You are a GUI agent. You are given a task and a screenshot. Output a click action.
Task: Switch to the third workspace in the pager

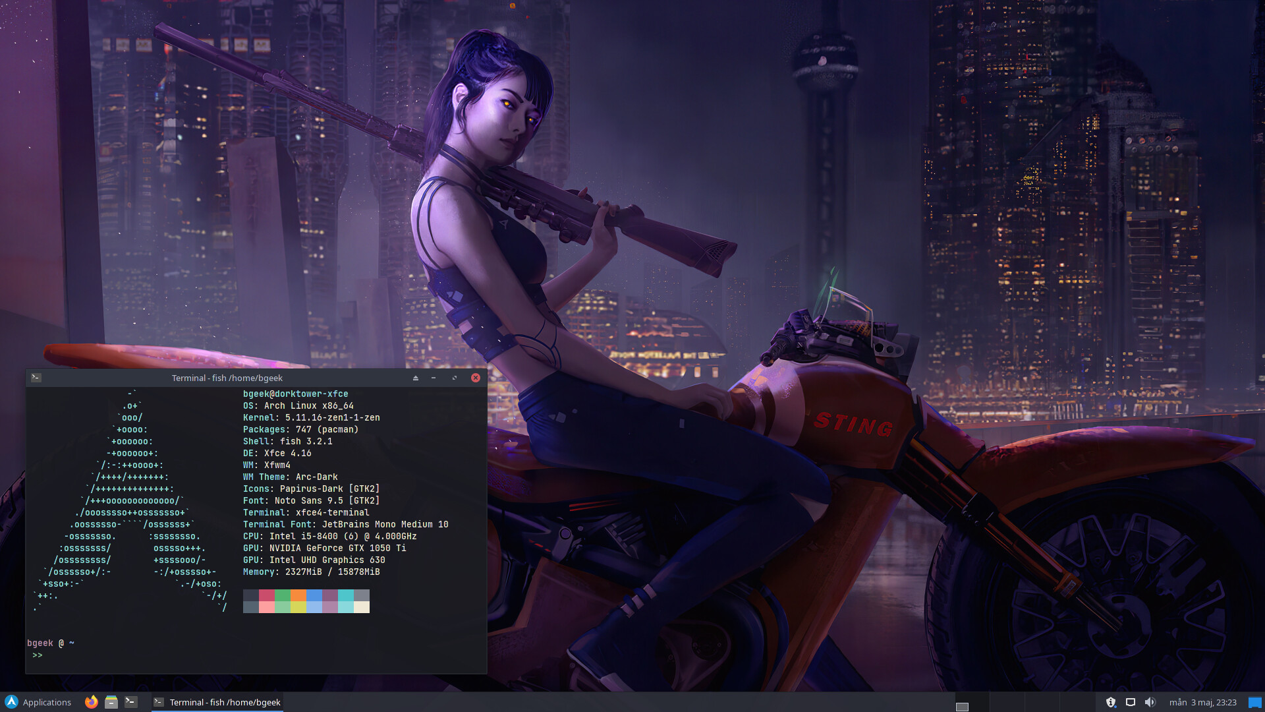point(1041,702)
